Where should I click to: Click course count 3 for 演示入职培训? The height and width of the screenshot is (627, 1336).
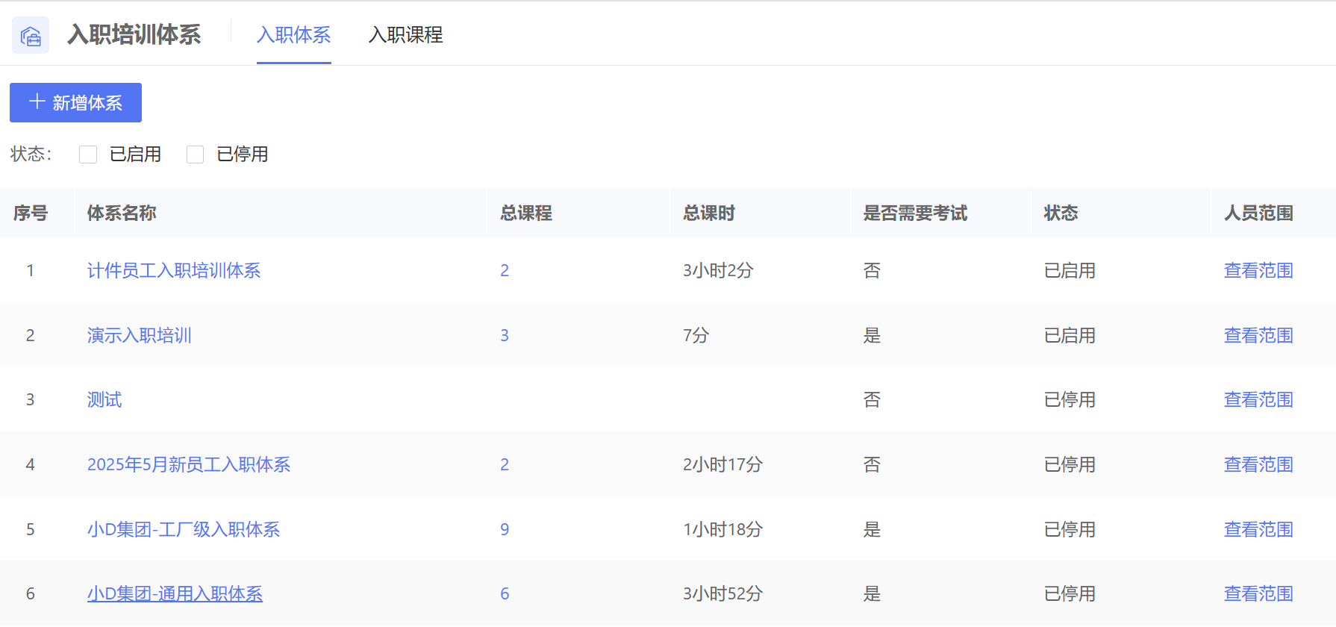505,335
